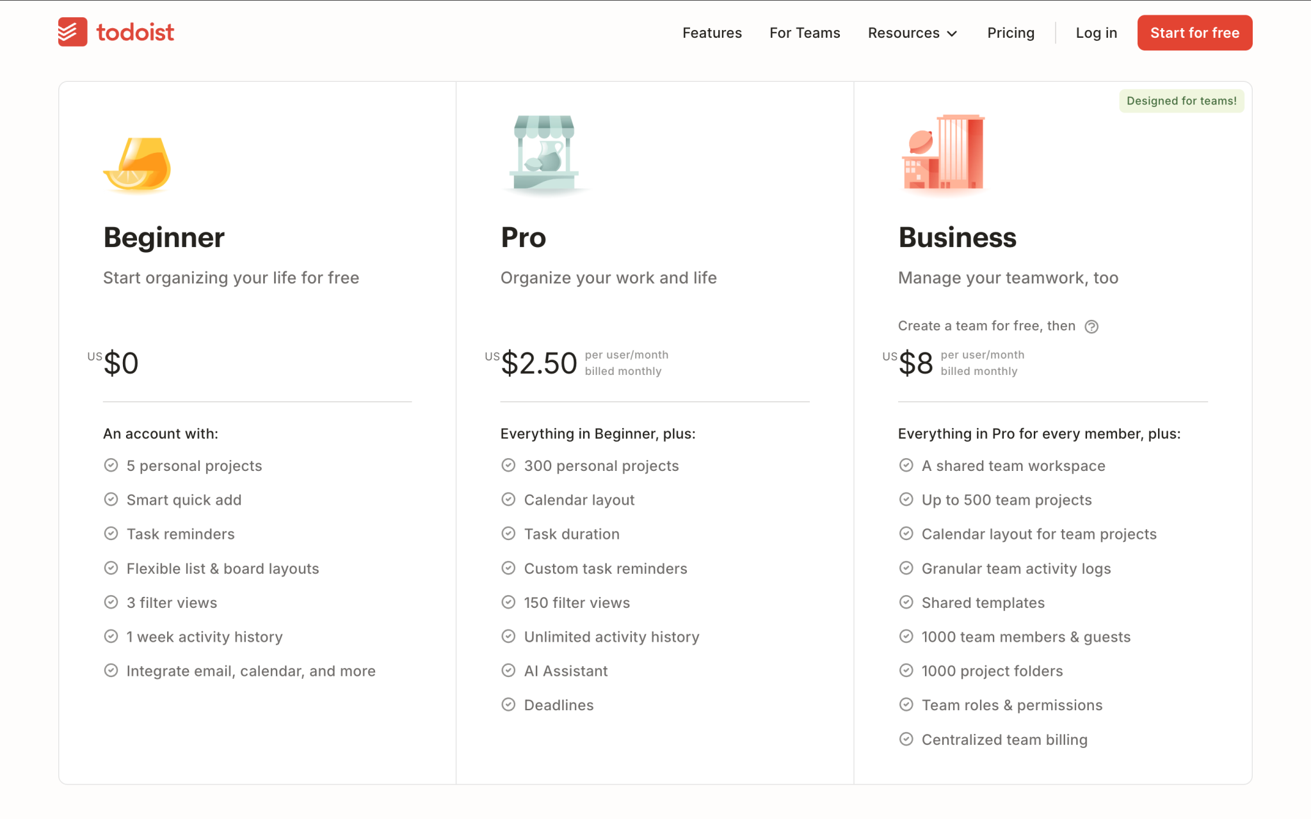The image size is (1311, 819).
Task: Click the Start for free button
Action: (x=1194, y=33)
